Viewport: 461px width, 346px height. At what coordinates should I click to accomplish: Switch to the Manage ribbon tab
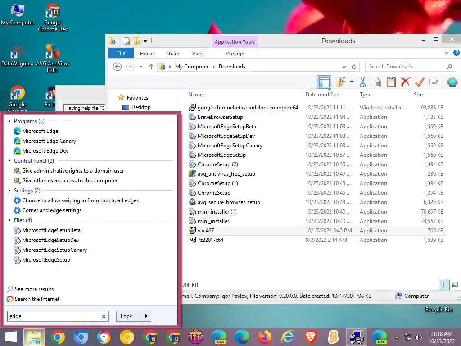point(234,54)
